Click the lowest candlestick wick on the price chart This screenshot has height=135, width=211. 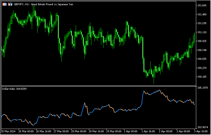click(x=154, y=83)
